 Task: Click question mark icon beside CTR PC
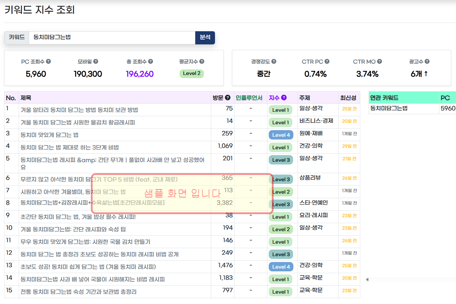(327, 61)
